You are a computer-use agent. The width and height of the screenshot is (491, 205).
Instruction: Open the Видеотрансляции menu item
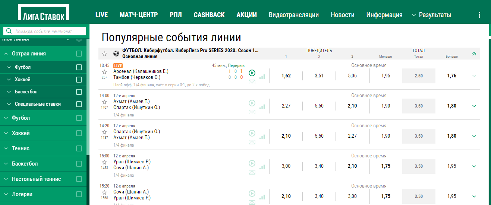coord(294,15)
